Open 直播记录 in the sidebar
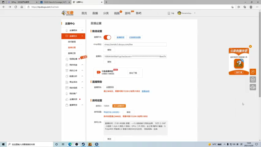The image size is (261, 147). (72, 53)
